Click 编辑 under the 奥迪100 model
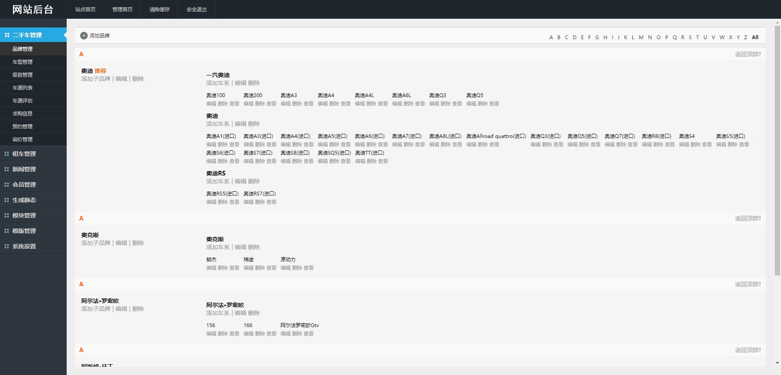Viewport: 781px width, 375px height. 211,104
